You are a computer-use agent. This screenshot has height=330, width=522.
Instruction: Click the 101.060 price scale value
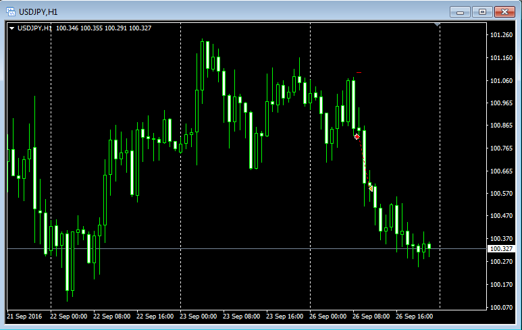[x=501, y=81]
